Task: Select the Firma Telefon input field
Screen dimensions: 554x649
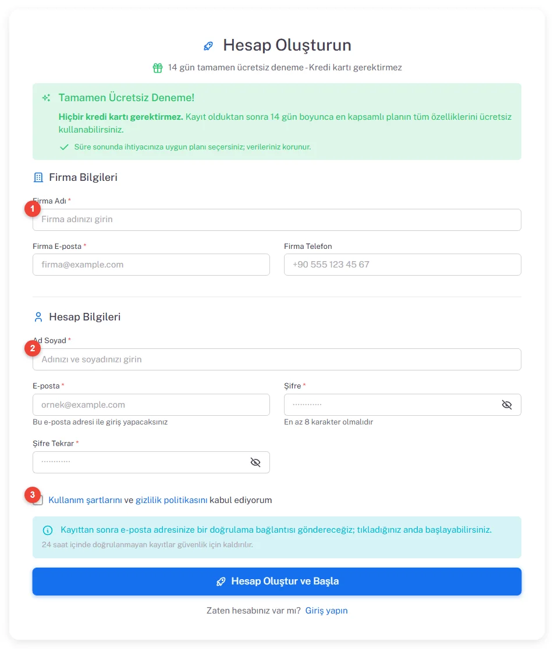Action: [x=403, y=265]
